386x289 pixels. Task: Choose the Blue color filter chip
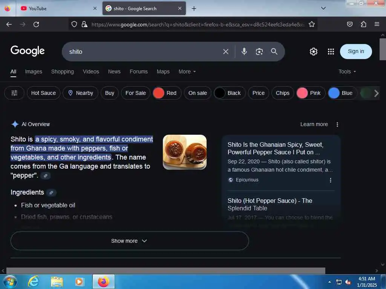(342, 93)
